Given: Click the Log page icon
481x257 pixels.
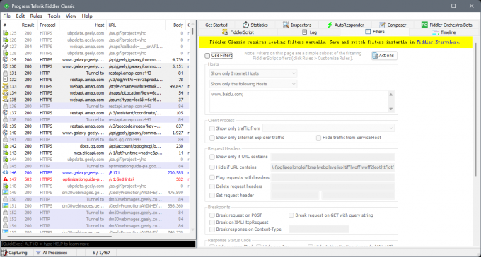Looking at the screenshot, I should click(305, 32).
